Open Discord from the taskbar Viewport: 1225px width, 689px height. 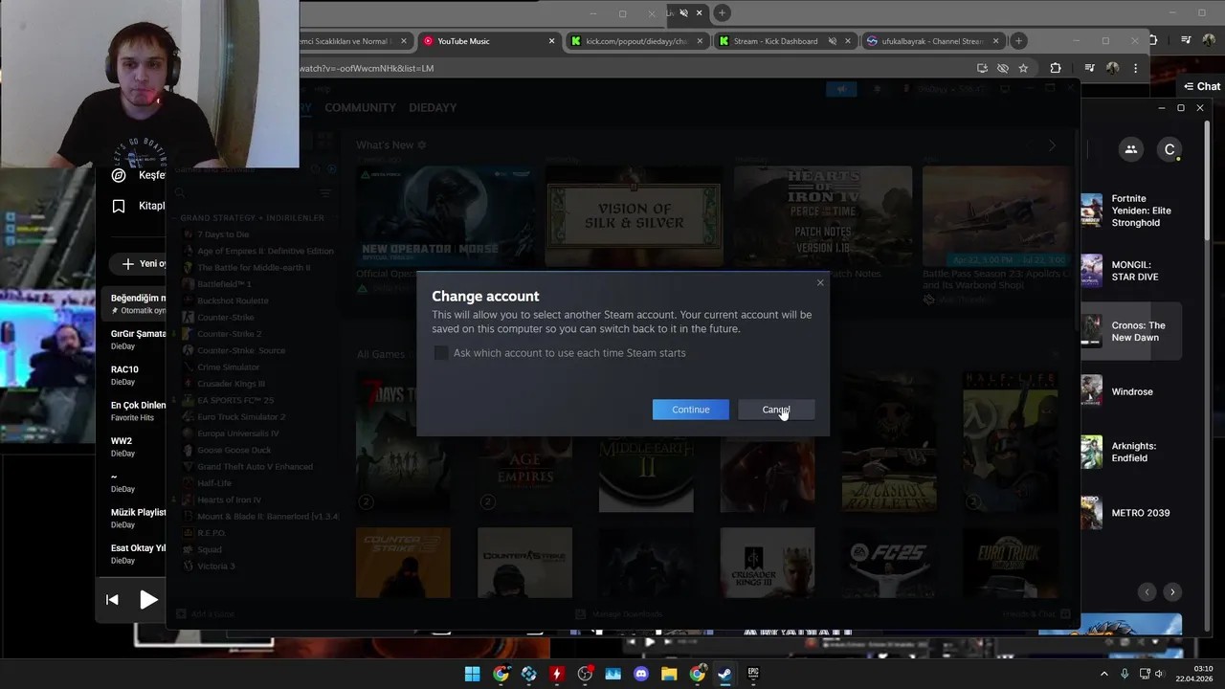(x=641, y=674)
